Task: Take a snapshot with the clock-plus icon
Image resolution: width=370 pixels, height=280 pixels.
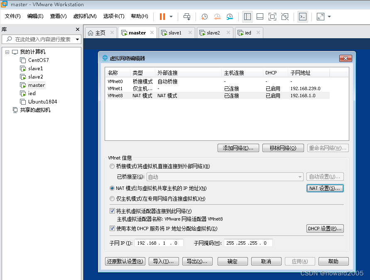Action: click(x=204, y=17)
